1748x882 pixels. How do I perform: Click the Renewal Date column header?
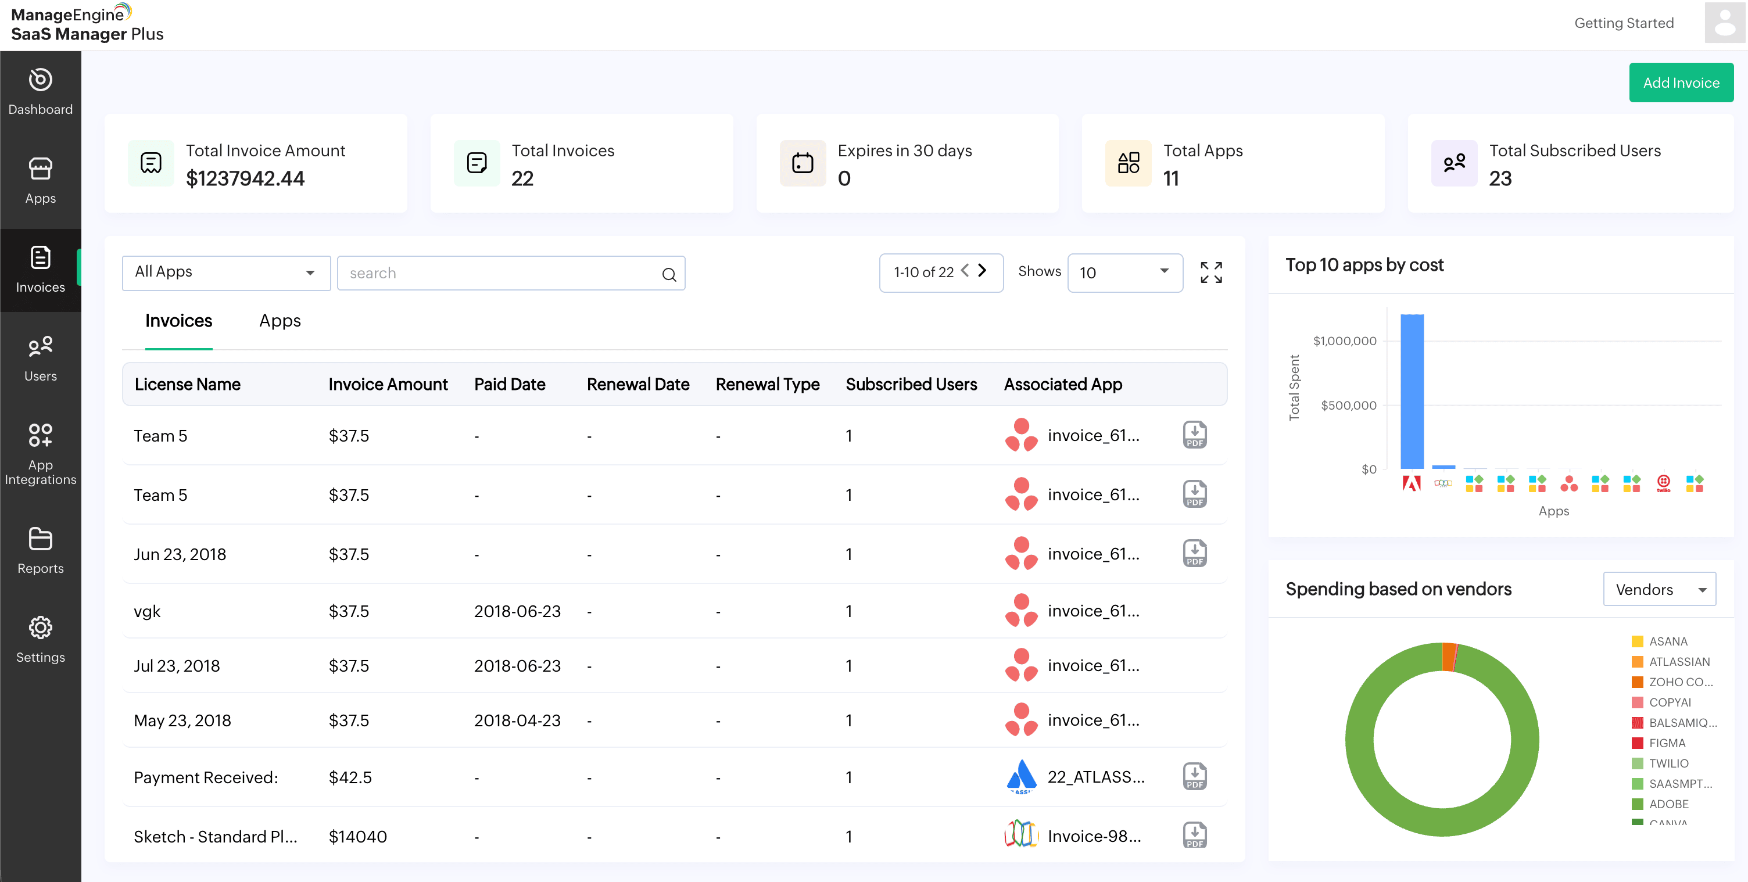(x=638, y=385)
